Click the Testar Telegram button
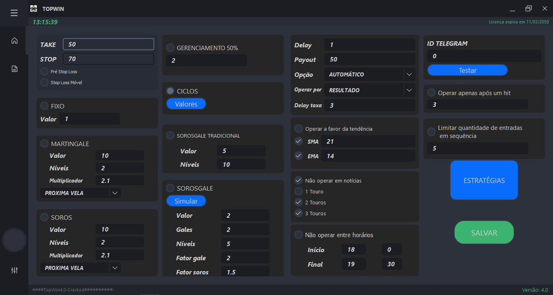 pos(467,70)
